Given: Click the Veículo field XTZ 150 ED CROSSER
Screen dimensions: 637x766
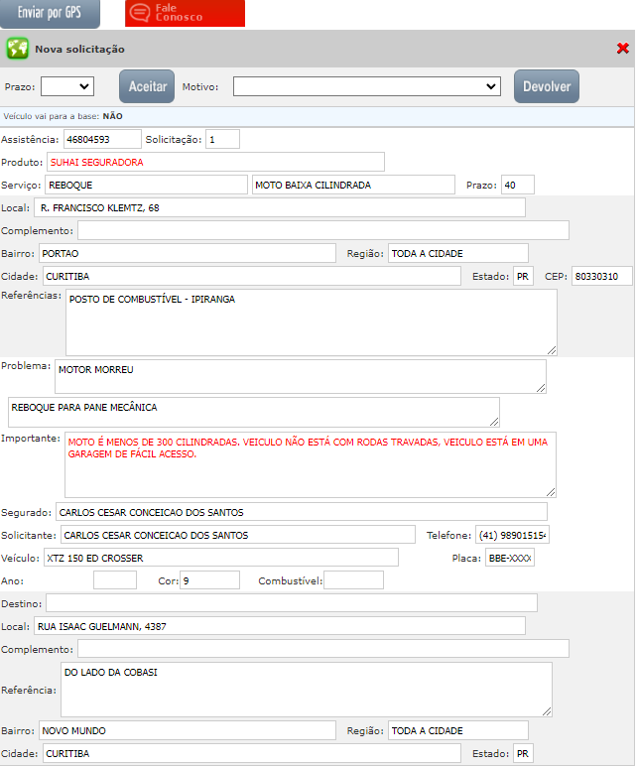Looking at the screenshot, I should pyautogui.click(x=221, y=558).
